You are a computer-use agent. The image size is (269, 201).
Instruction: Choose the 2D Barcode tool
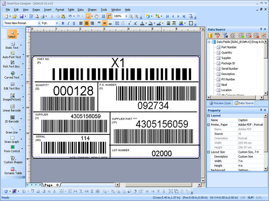12,119
